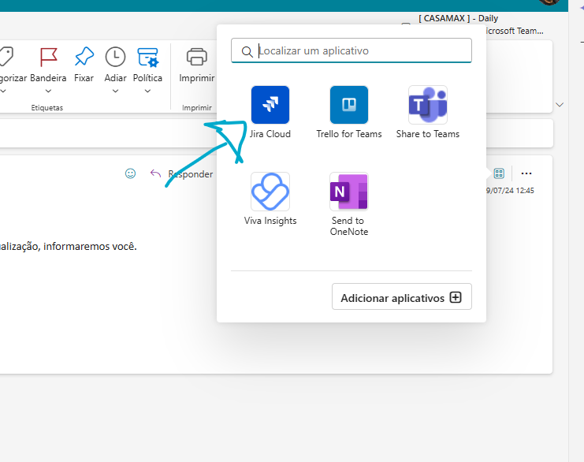Expand the Política dropdown chevron

click(147, 91)
